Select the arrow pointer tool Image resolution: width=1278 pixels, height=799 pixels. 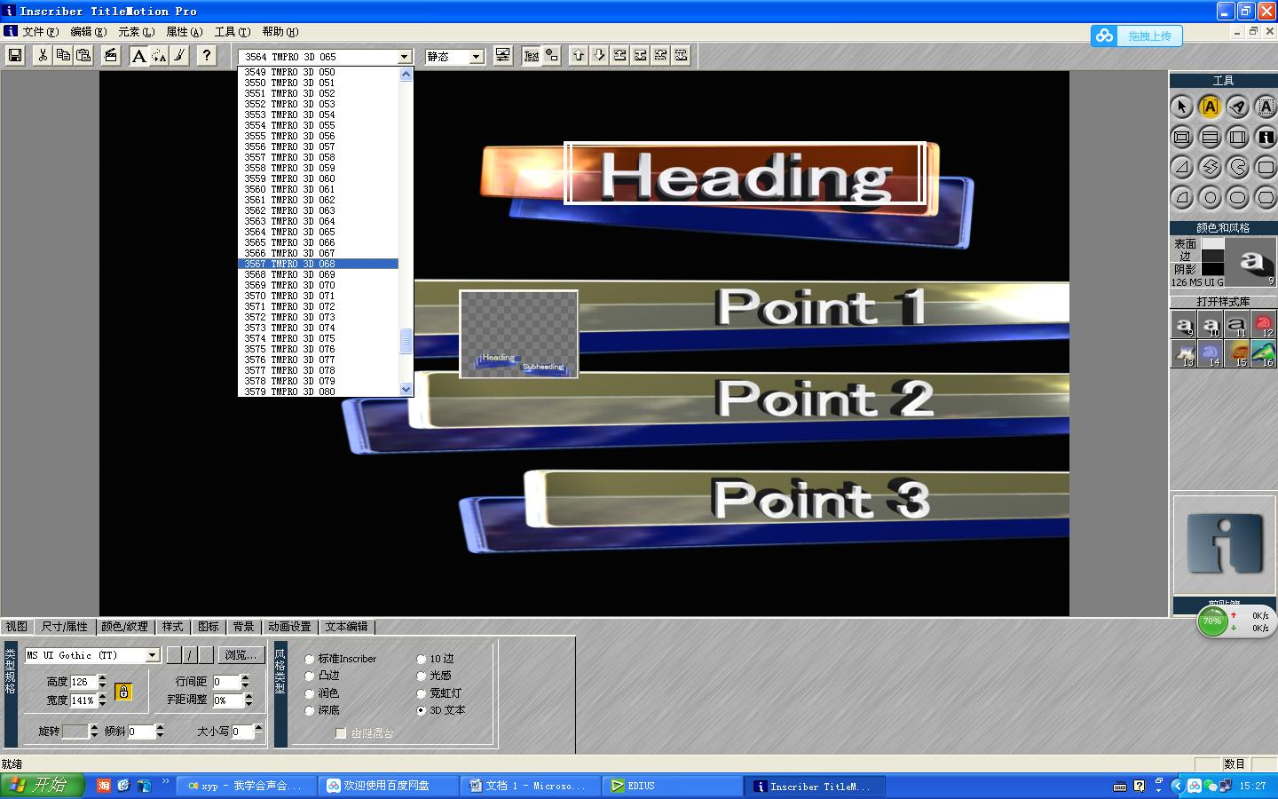1182,107
